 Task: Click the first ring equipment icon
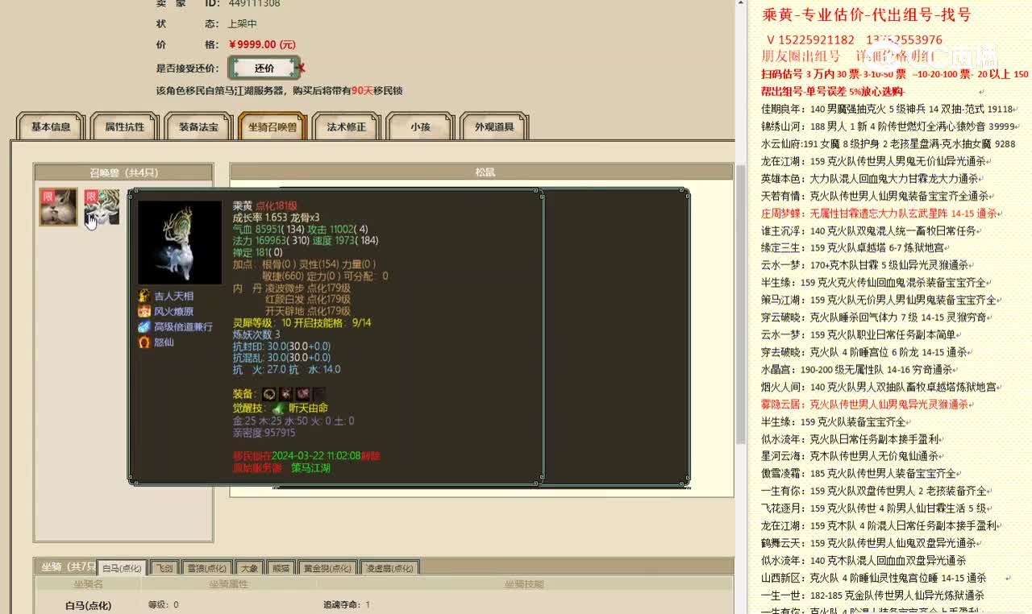coord(269,394)
